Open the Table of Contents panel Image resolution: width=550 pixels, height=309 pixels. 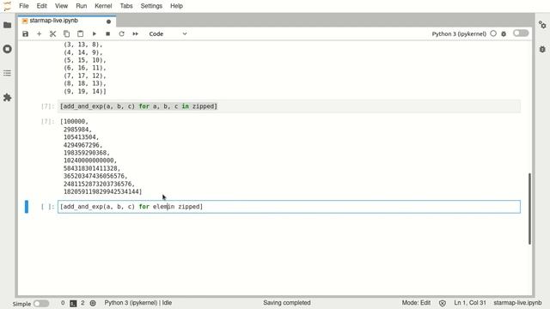[8, 73]
